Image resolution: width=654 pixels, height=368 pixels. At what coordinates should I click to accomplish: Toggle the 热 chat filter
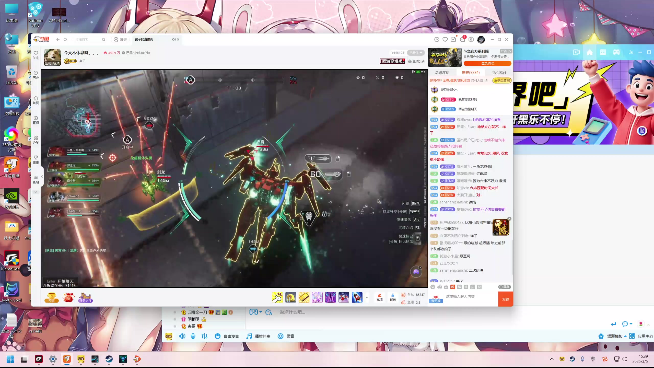(473, 287)
